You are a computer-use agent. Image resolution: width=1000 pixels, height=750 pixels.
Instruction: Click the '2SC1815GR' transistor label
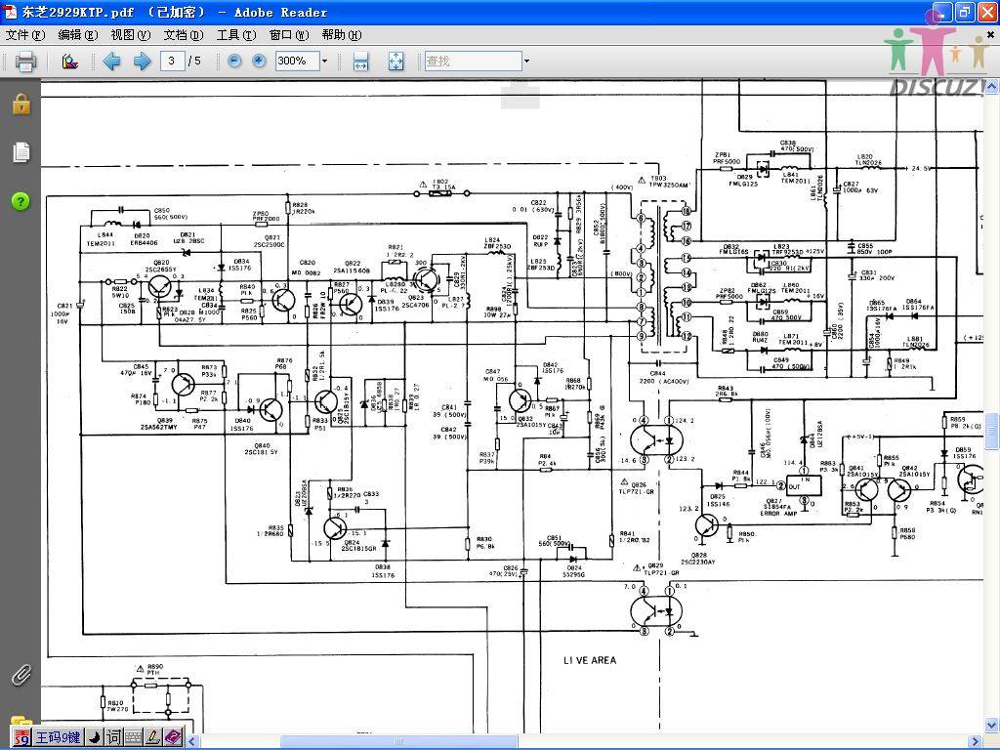click(359, 549)
